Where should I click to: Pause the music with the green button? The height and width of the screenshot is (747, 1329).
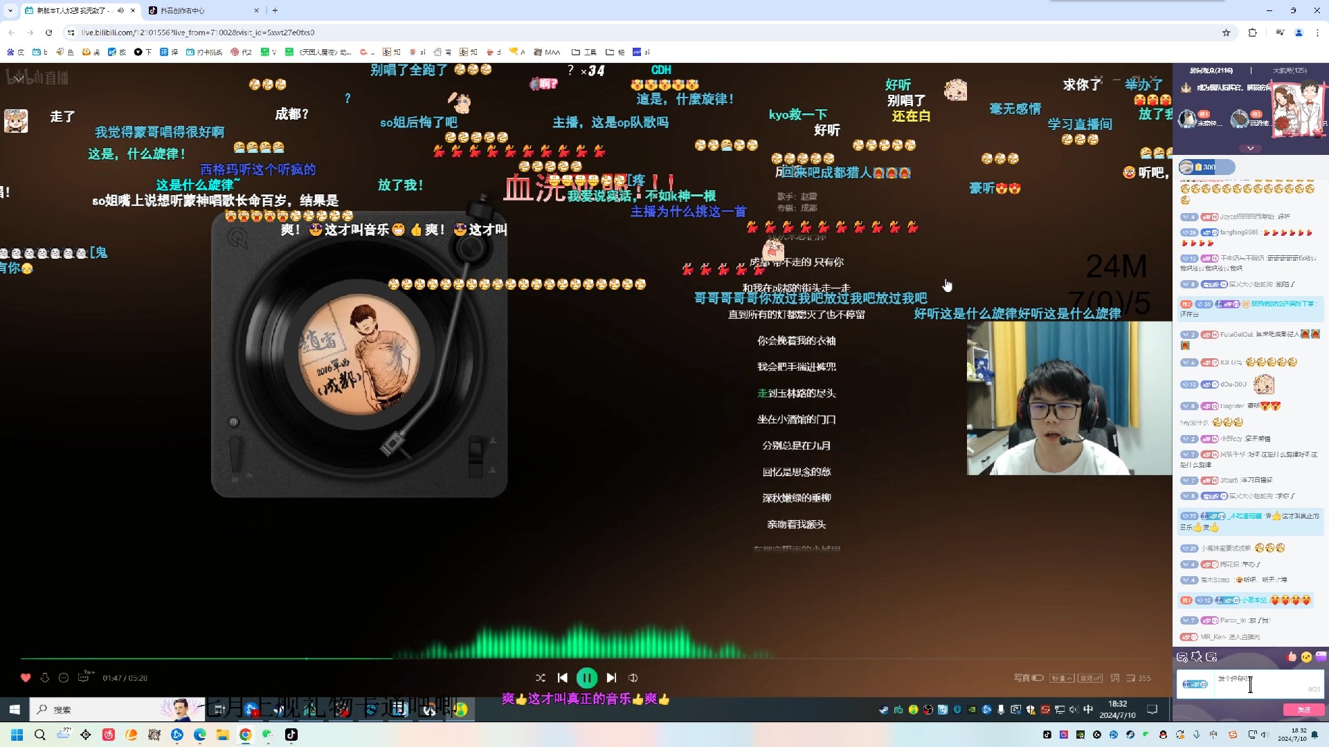tap(586, 678)
